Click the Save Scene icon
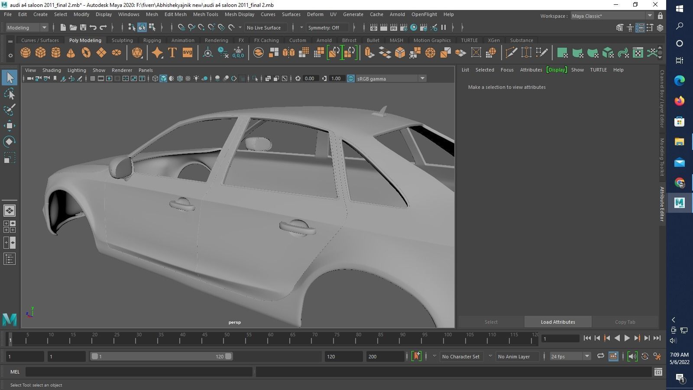Image resolution: width=693 pixels, height=390 pixels. pos(83,28)
